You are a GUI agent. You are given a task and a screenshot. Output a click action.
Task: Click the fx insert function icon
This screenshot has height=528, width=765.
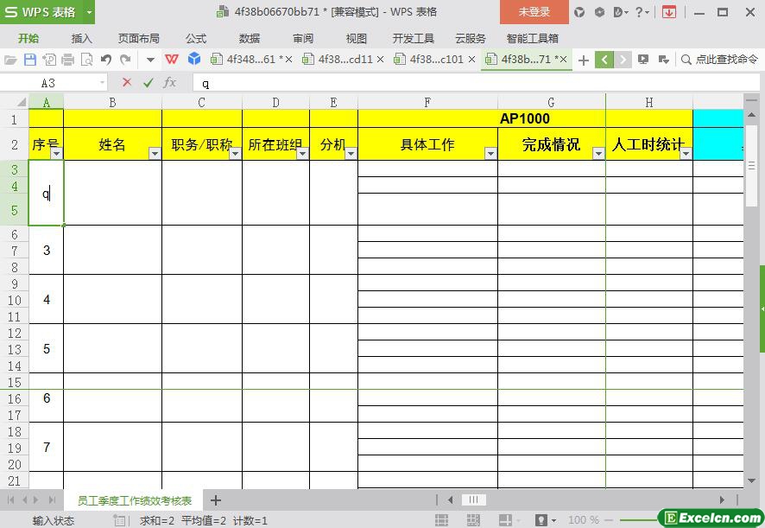pyautogui.click(x=170, y=83)
